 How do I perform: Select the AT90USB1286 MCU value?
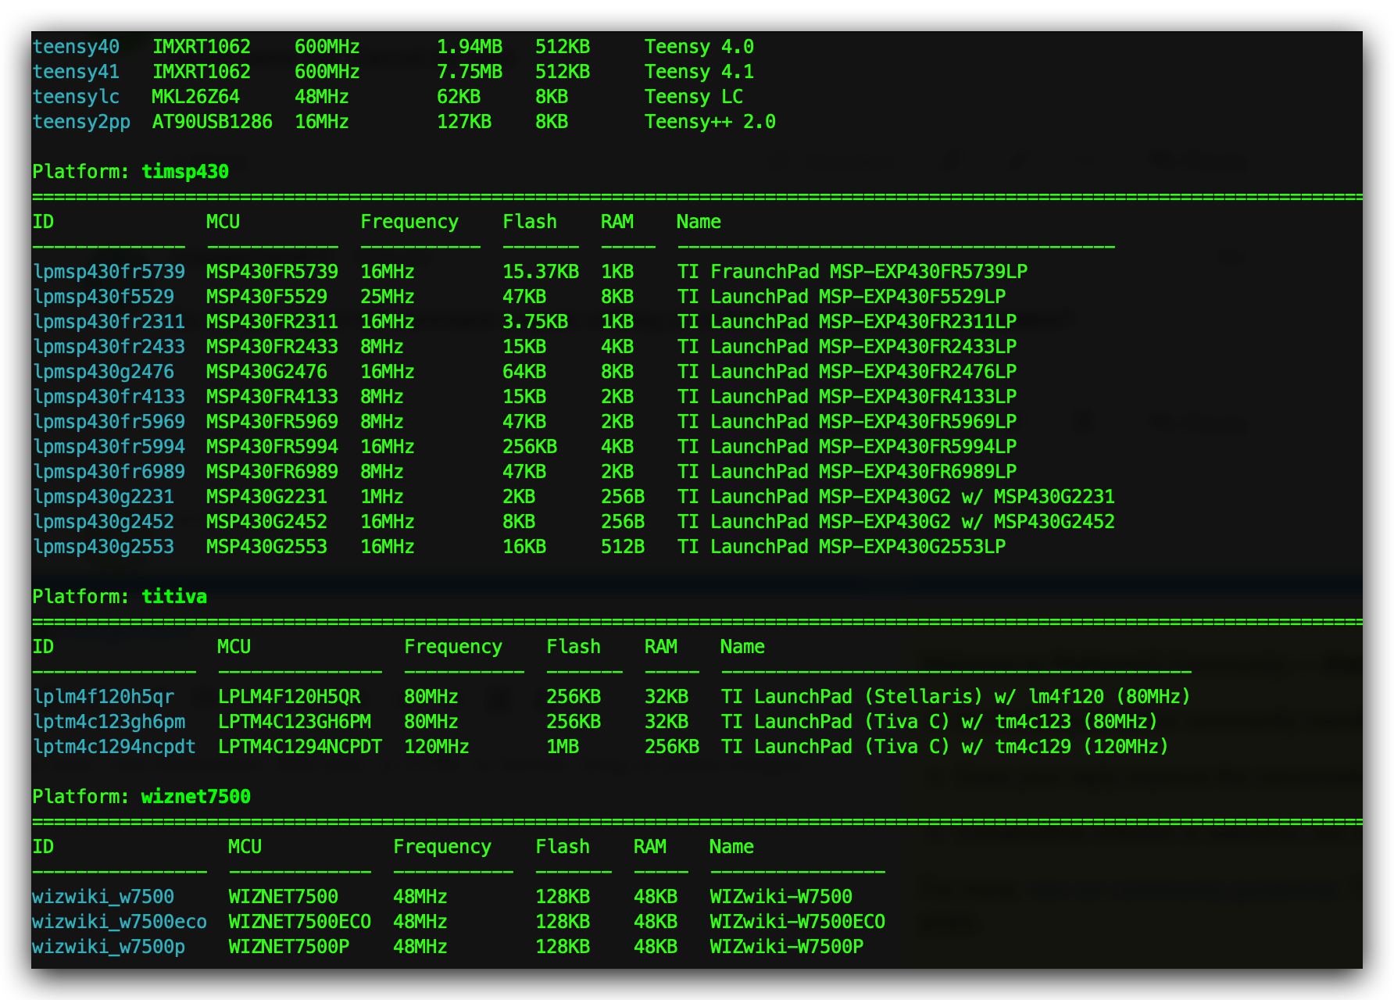(x=213, y=122)
